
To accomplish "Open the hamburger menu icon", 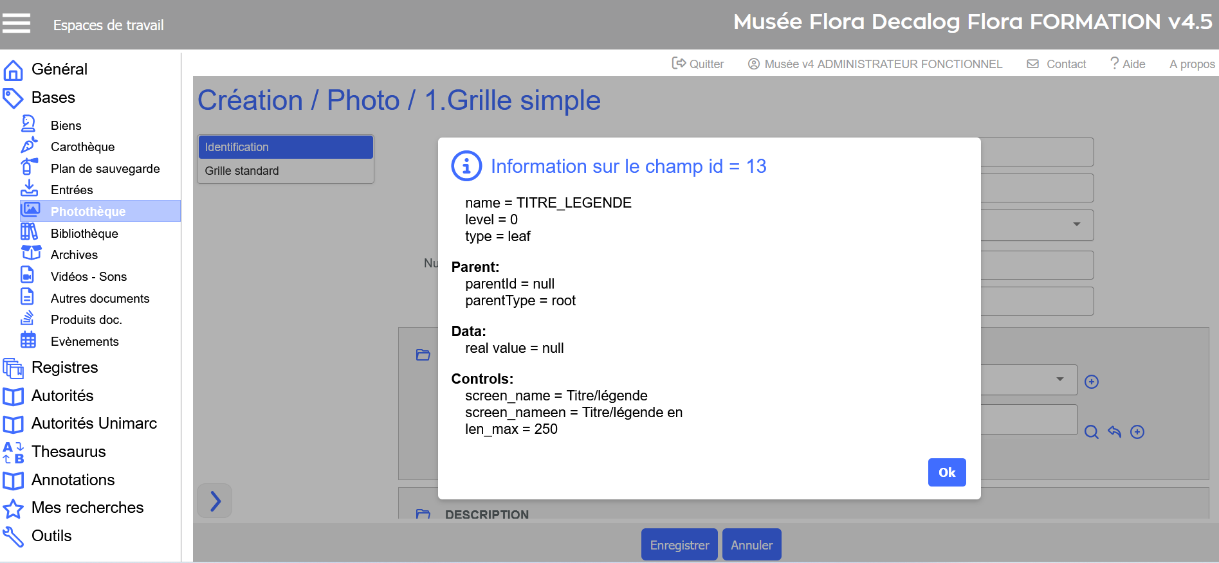I will pos(17,24).
